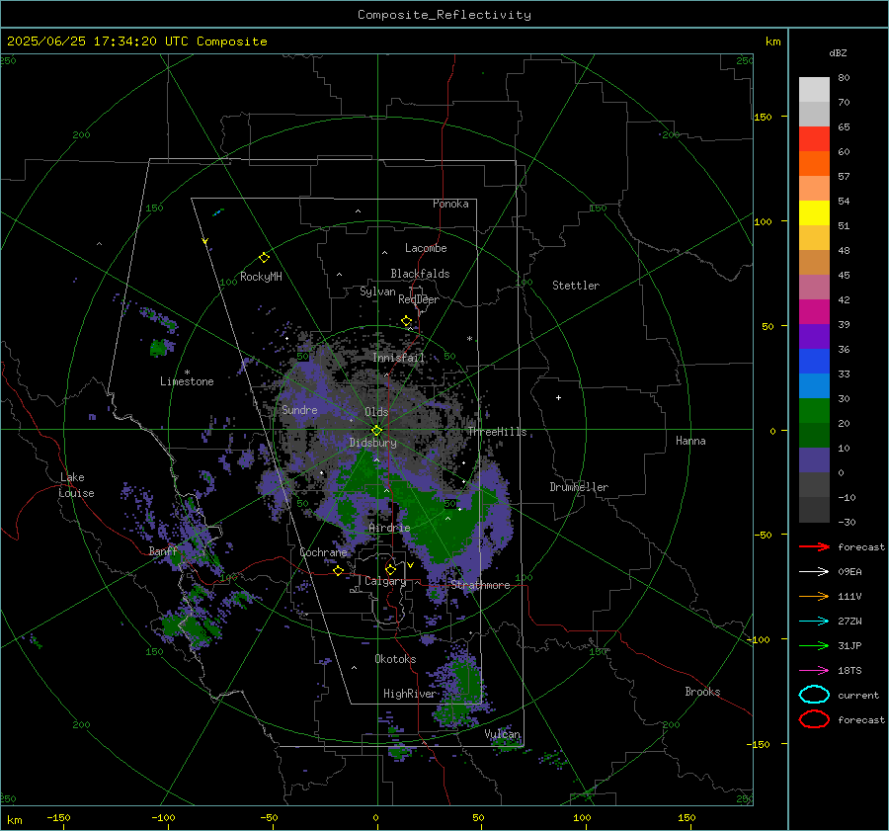Click the RockyMH label on map
The height and width of the screenshot is (831, 889).
(x=261, y=277)
